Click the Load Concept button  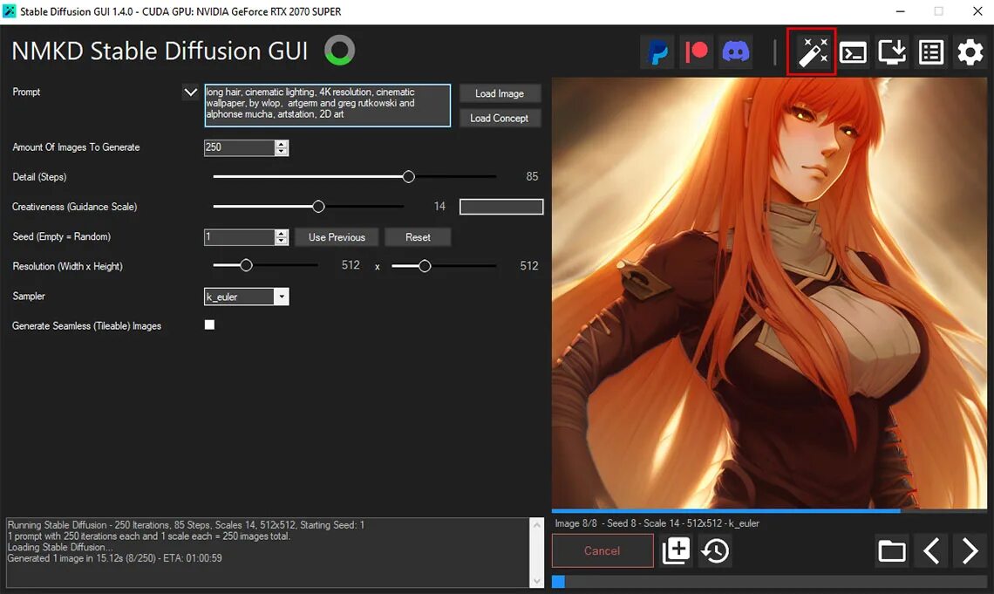[x=500, y=118]
